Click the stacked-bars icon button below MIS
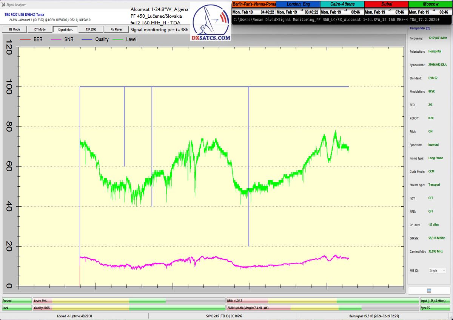 [x=429, y=291]
